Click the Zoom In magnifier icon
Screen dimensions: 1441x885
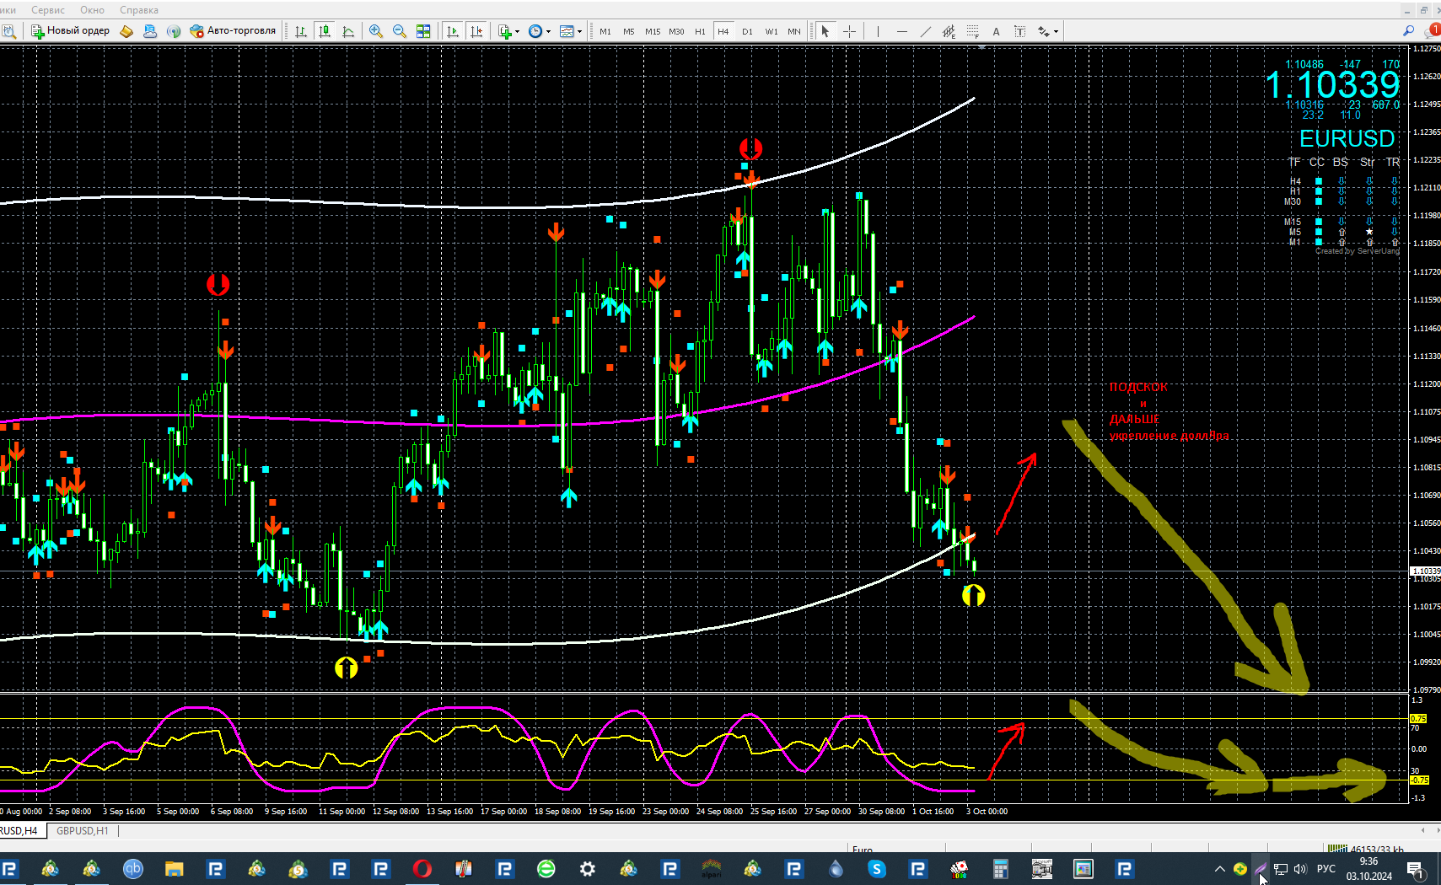coord(376,31)
